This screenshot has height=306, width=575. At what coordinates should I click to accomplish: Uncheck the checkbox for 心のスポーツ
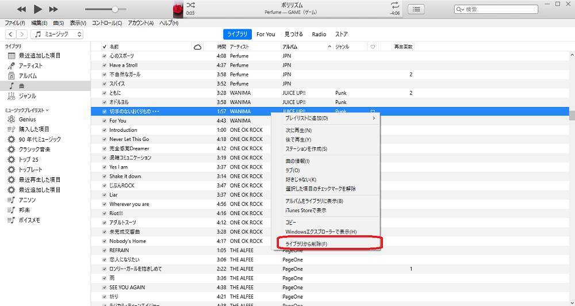pos(104,56)
